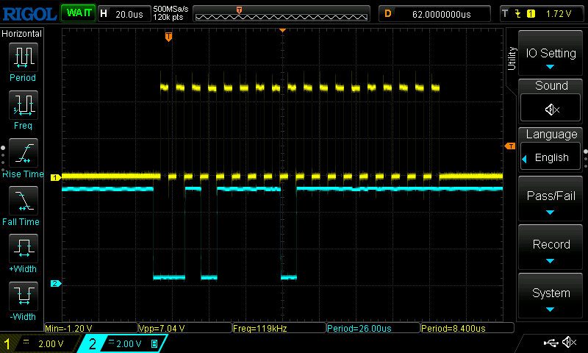Select the Freq measurement icon

click(23, 106)
